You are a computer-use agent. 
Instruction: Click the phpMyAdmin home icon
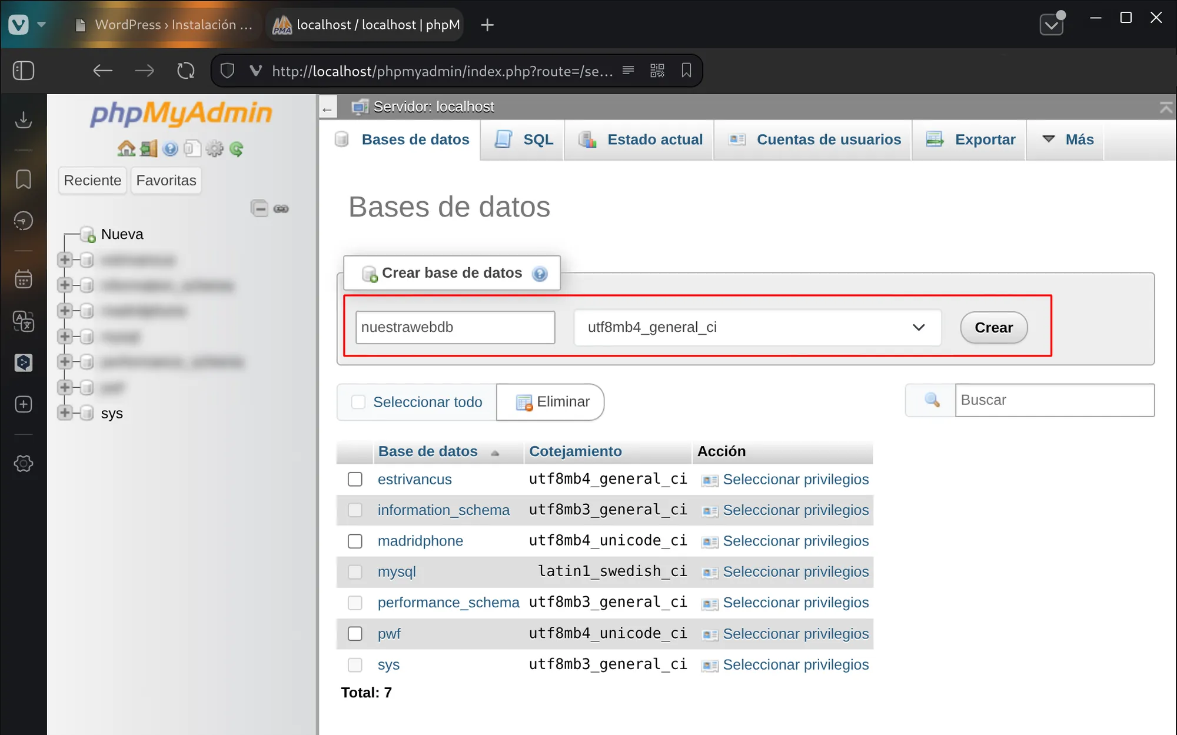point(126,149)
